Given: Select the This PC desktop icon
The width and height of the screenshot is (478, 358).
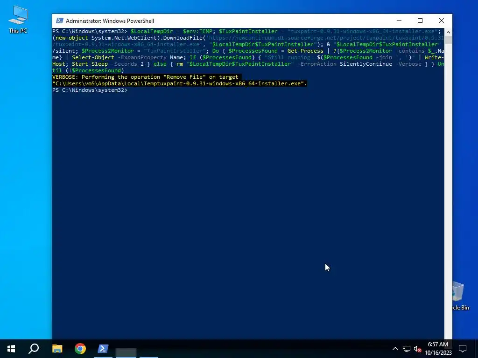Looking at the screenshot, I should pyautogui.click(x=18, y=20).
